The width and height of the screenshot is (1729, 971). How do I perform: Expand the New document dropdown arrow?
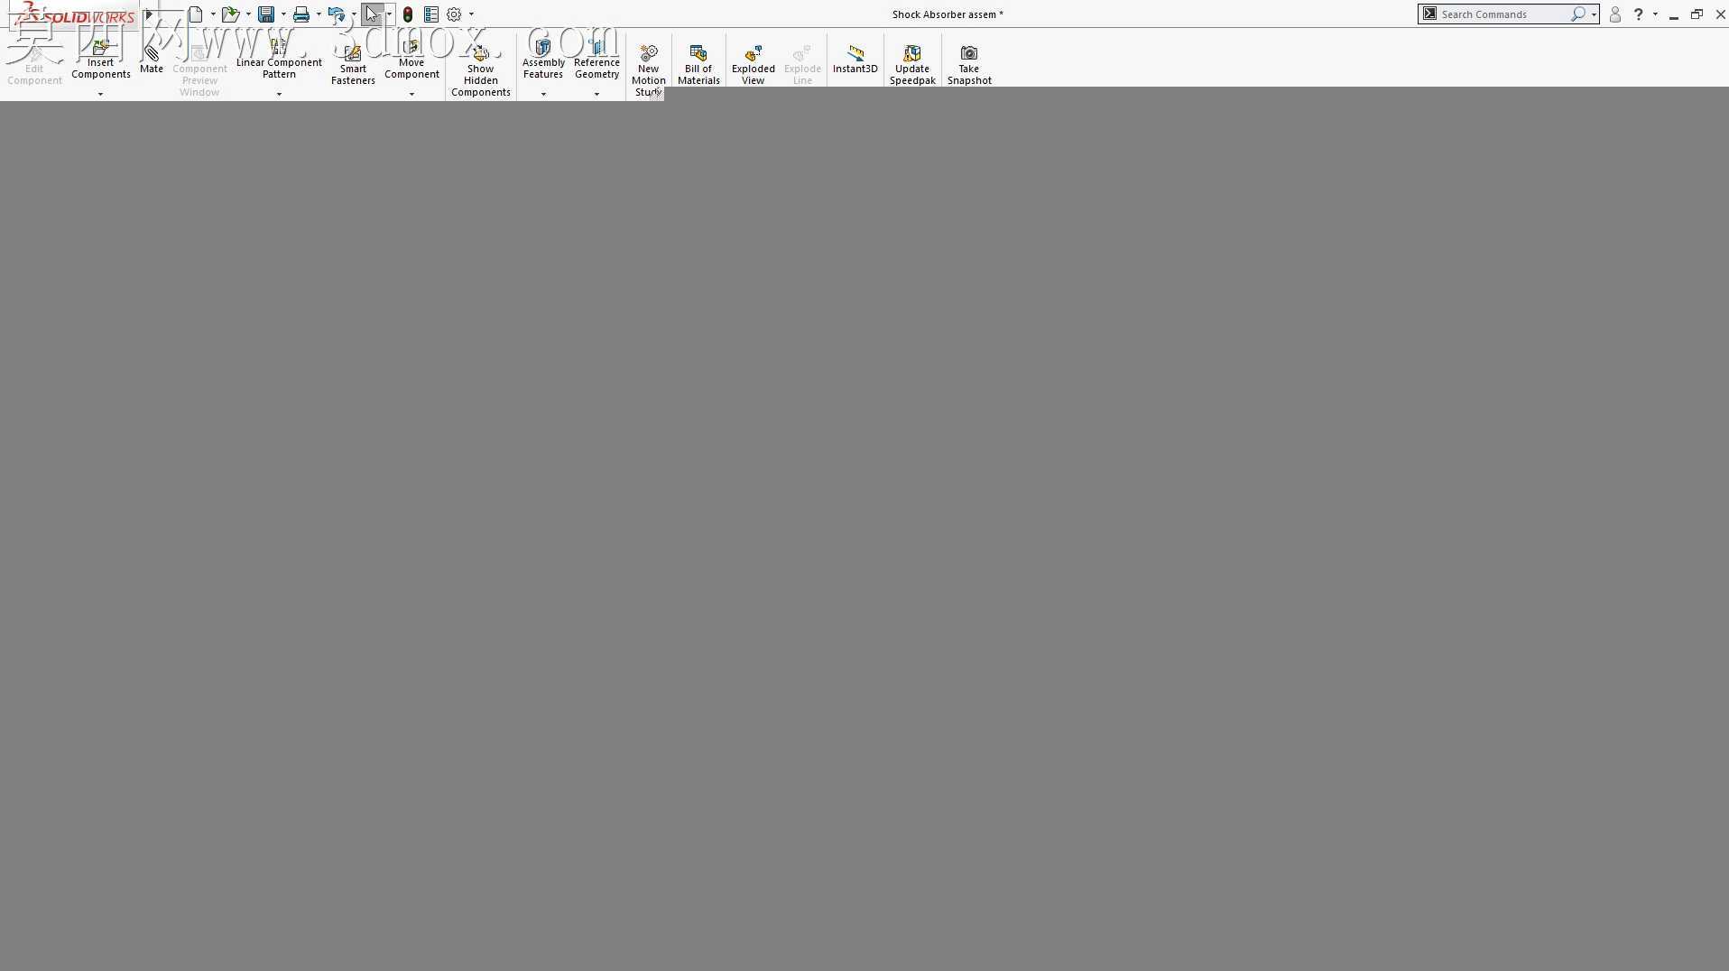(213, 14)
